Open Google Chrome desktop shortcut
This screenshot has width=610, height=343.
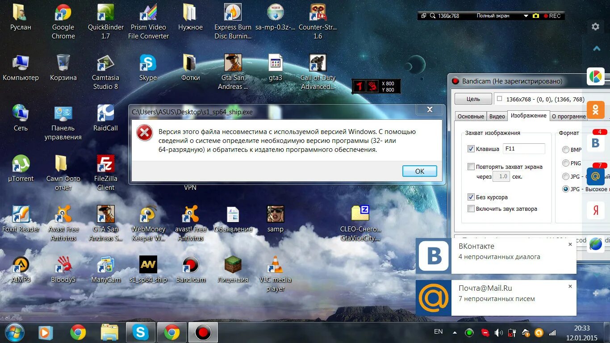[63, 21]
